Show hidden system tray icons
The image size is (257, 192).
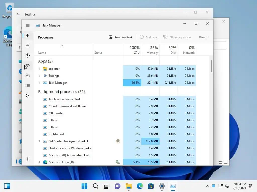pos(208,186)
